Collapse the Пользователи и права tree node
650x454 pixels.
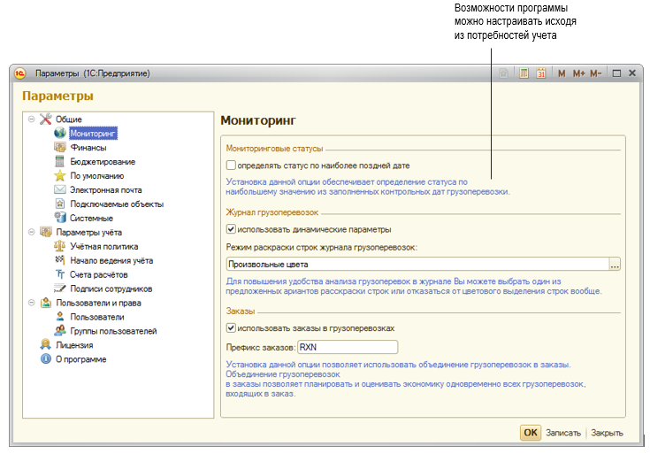pyautogui.click(x=32, y=303)
